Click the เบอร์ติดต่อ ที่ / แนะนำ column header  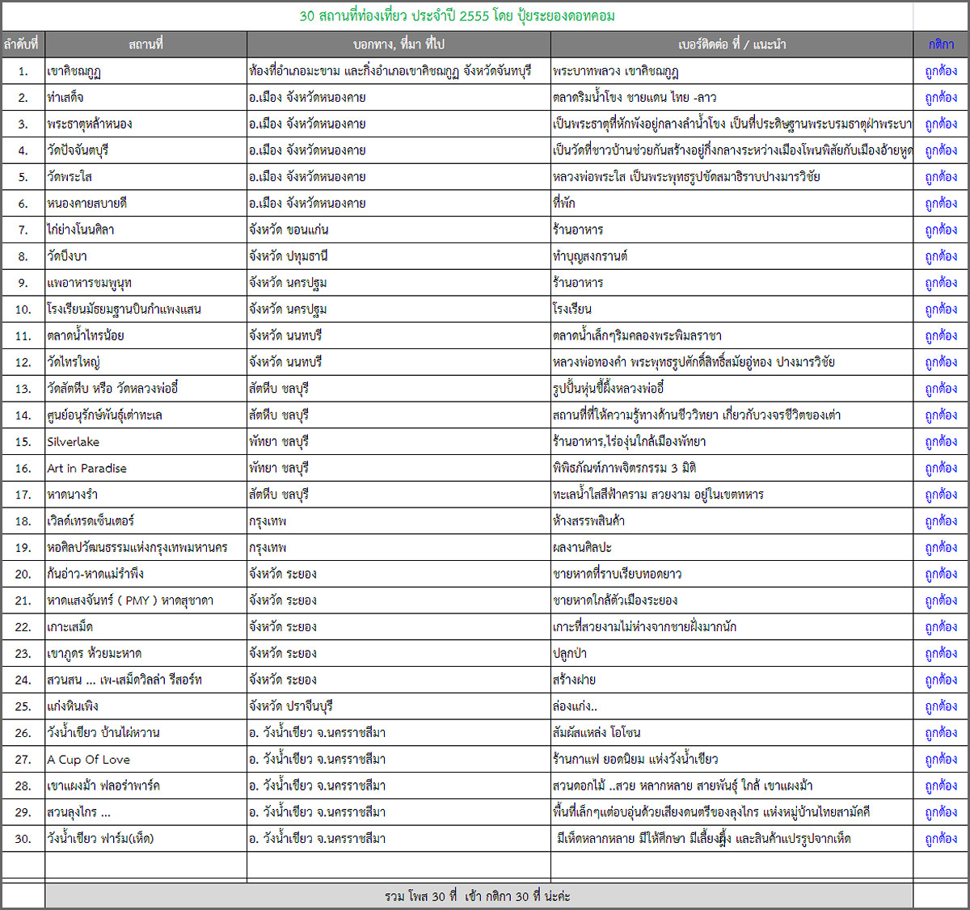pos(732,44)
